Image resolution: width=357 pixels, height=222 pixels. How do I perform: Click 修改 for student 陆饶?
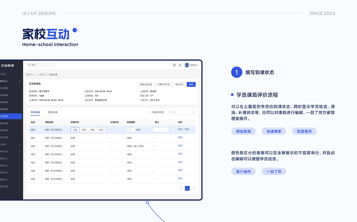click(180, 170)
